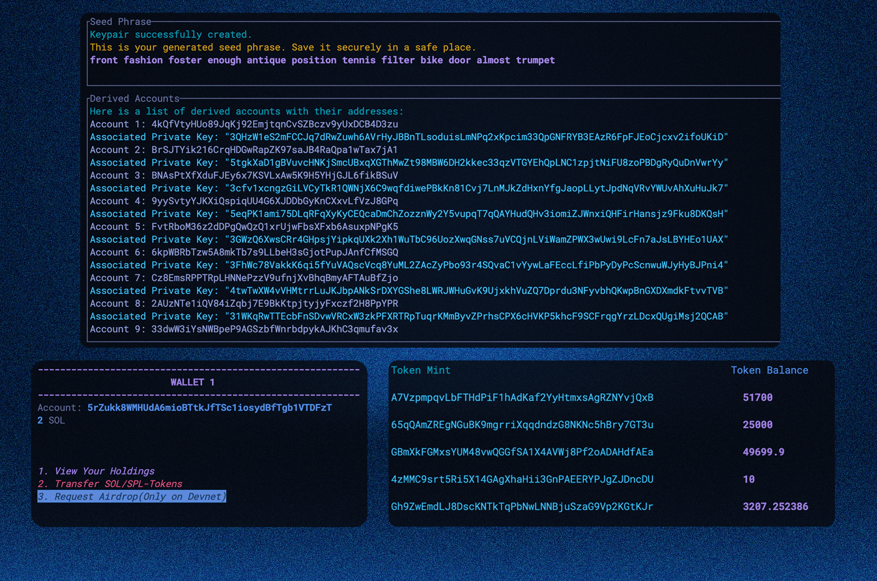Click Account 1 address 4kQfVtyHUo89
Screen dimensions: 877x581
275,124
